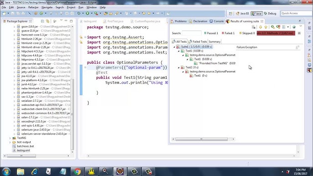Screen dimensions: 313x176
Task: Expand the test-output folder
Action: pyautogui.click(x=10, y=142)
